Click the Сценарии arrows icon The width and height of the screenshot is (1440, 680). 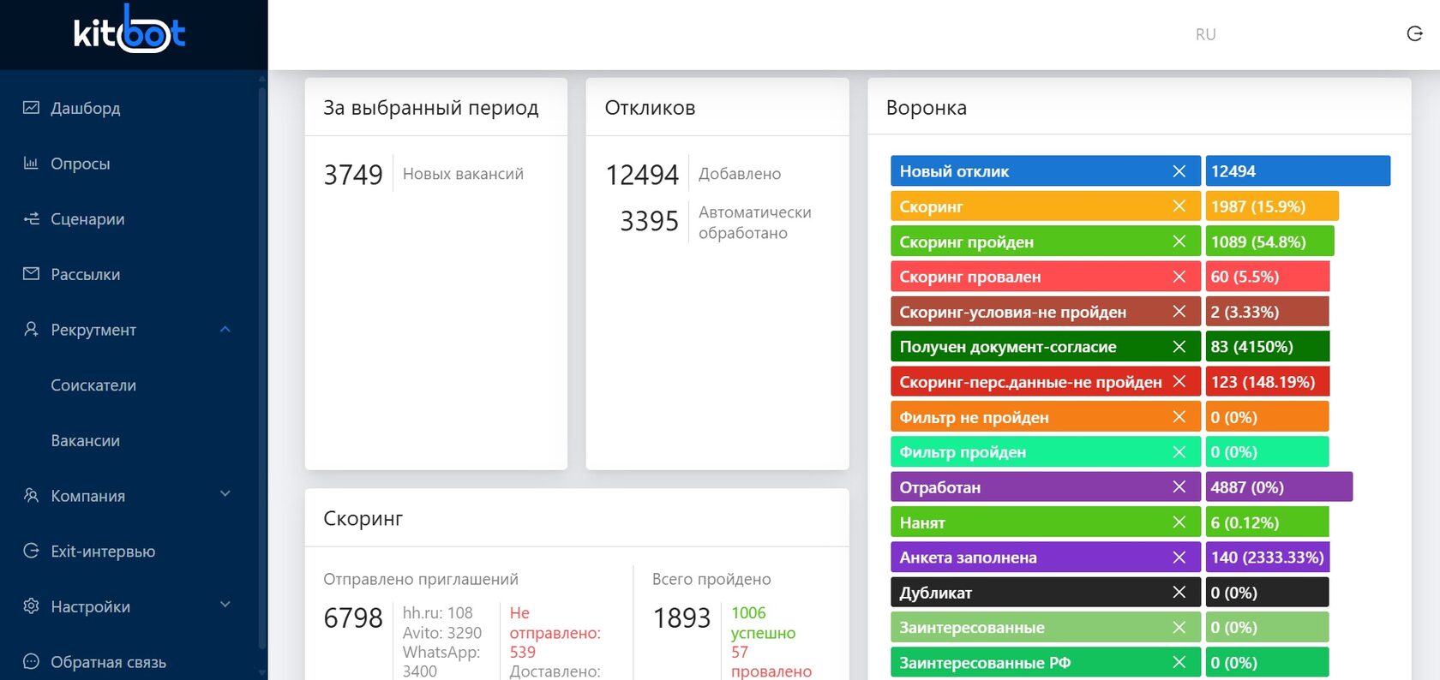pos(31,218)
